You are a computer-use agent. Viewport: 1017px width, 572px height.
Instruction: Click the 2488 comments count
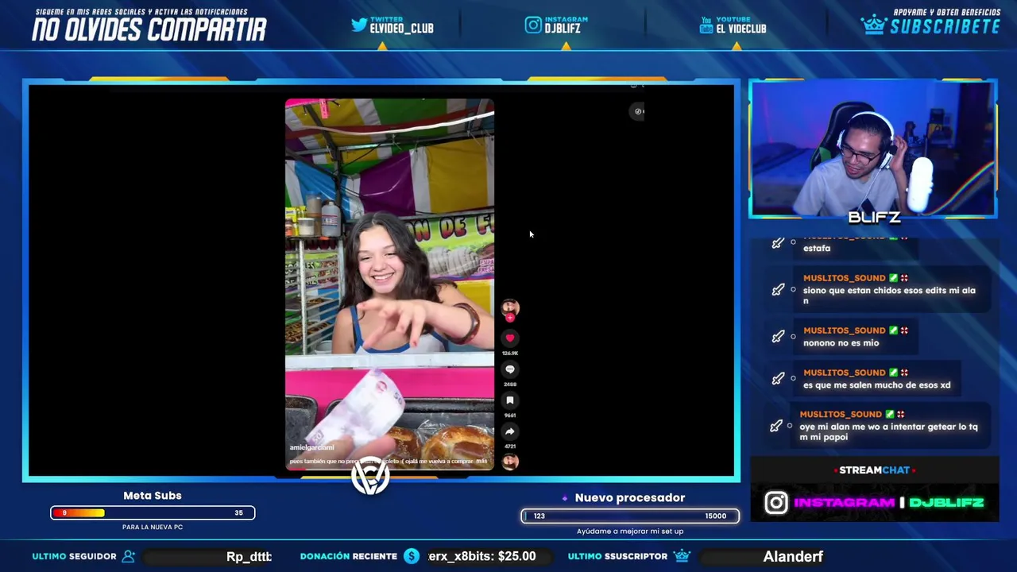click(x=510, y=385)
